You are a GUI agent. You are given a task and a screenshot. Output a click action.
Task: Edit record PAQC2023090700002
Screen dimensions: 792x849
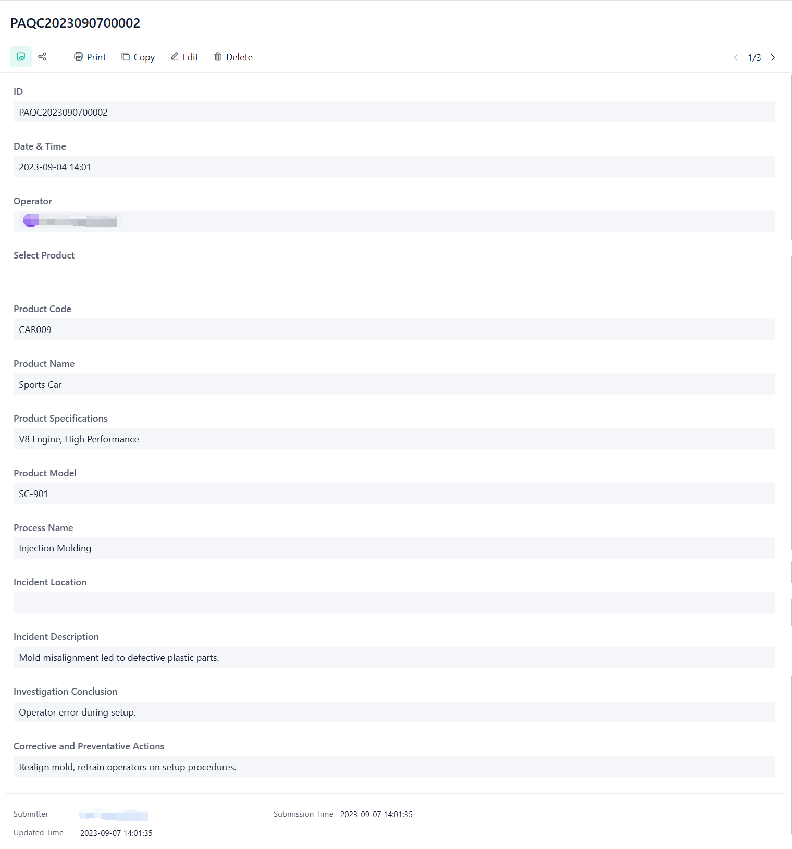[184, 57]
